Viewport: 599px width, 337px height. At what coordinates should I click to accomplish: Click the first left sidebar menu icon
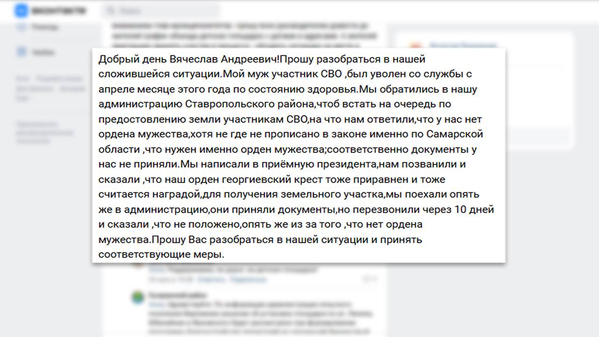pos(21,27)
